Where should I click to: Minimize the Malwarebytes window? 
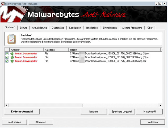(x=157, y=4)
